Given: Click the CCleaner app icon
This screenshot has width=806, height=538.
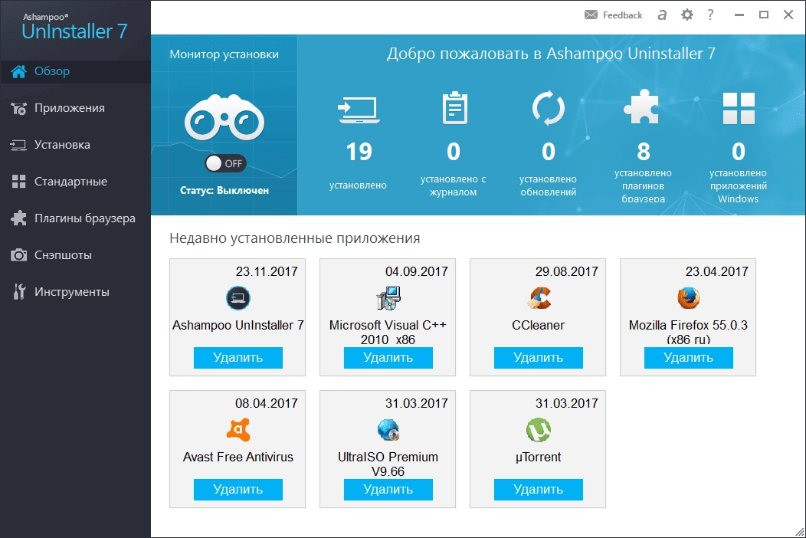Looking at the screenshot, I should [x=539, y=298].
